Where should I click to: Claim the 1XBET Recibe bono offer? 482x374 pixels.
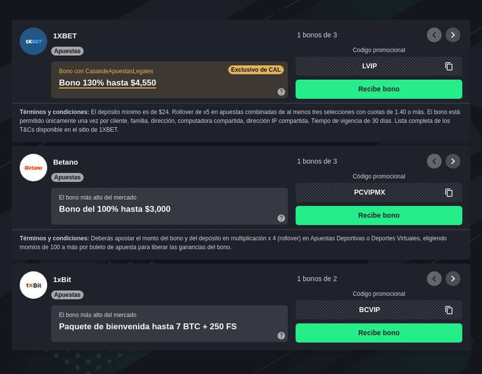click(379, 89)
